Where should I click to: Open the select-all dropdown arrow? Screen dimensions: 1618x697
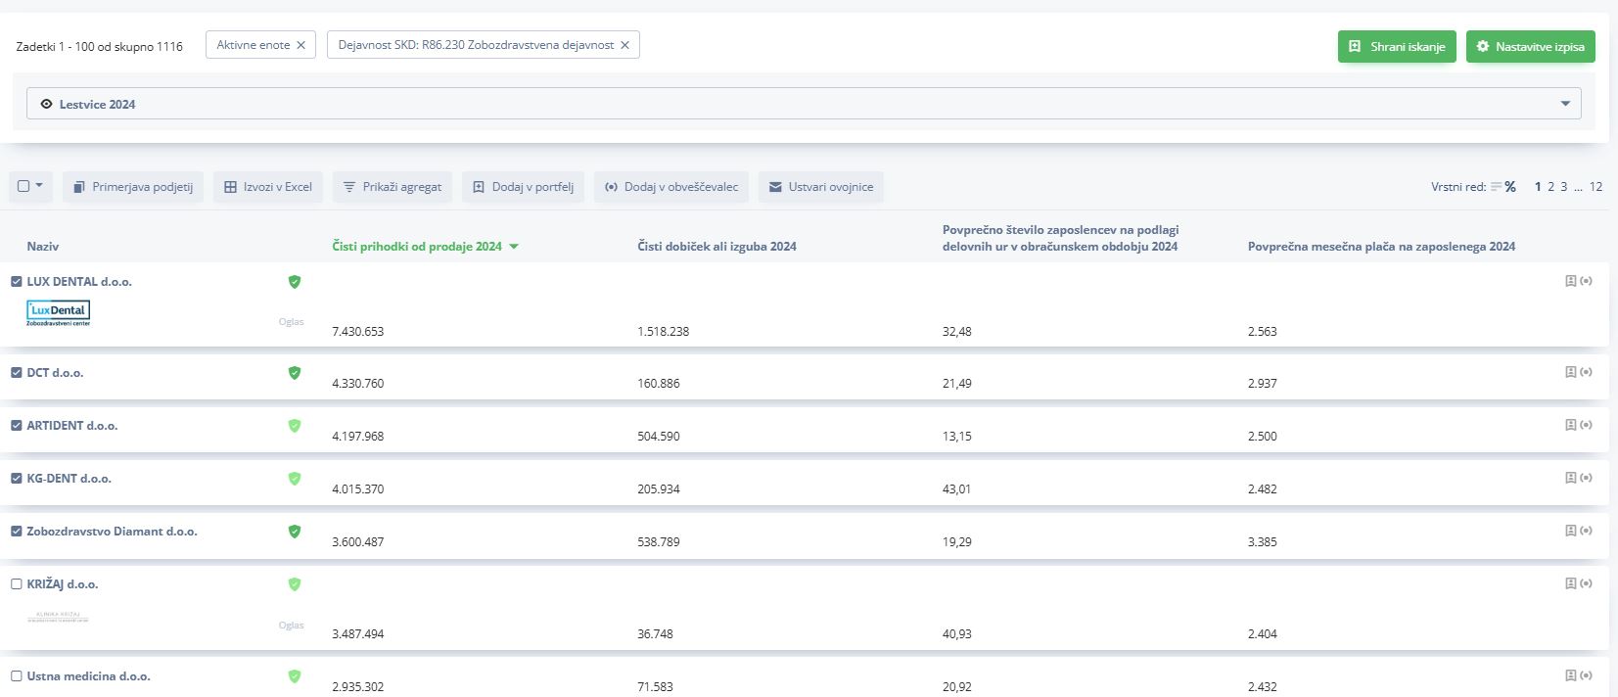click(x=39, y=186)
